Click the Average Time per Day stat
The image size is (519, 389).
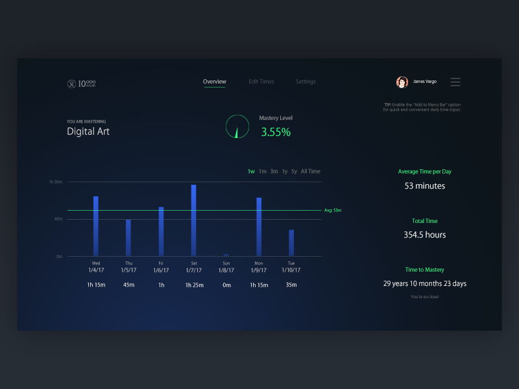pos(425,171)
